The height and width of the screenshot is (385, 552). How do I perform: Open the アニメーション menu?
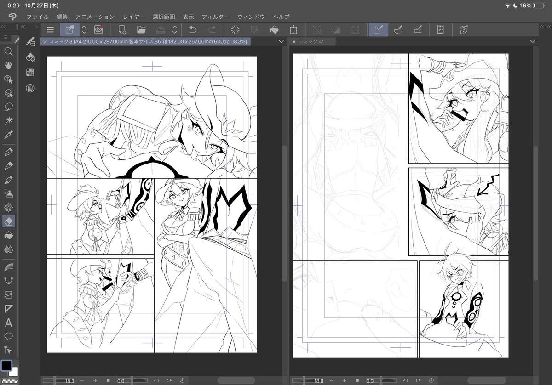point(95,17)
